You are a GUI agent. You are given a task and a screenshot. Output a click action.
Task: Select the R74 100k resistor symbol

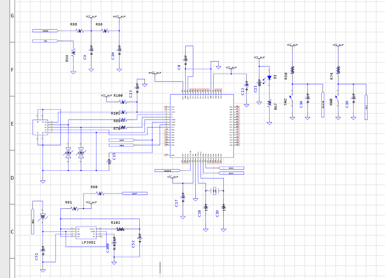click(338, 70)
